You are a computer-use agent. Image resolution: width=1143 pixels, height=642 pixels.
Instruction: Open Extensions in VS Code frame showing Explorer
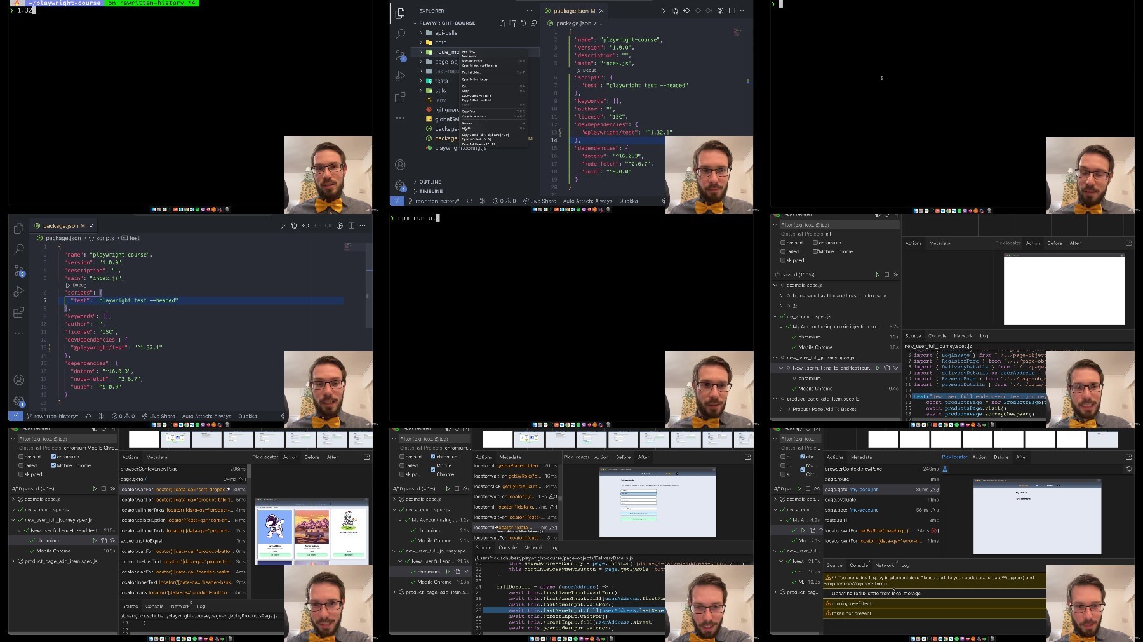point(400,97)
